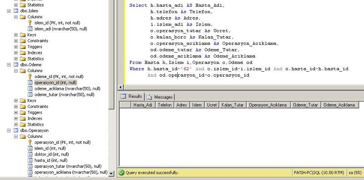
Task: Click the Hasta_Adi column header
Action: click(143, 105)
